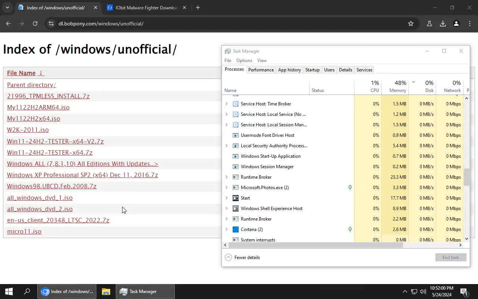Image resolution: width=478 pixels, height=299 pixels.
Task: Switch to Performance tab
Action: [261, 70]
